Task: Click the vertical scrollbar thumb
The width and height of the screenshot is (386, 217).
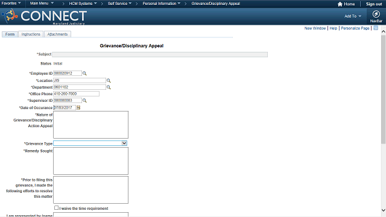Action: [x=384, y=89]
